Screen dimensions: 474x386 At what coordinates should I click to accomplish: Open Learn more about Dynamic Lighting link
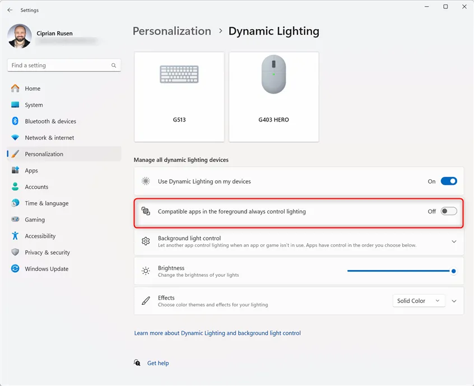click(x=217, y=333)
